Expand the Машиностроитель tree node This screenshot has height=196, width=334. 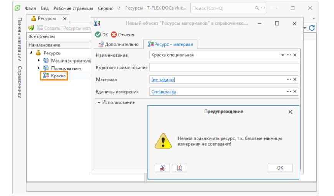click(38, 61)
